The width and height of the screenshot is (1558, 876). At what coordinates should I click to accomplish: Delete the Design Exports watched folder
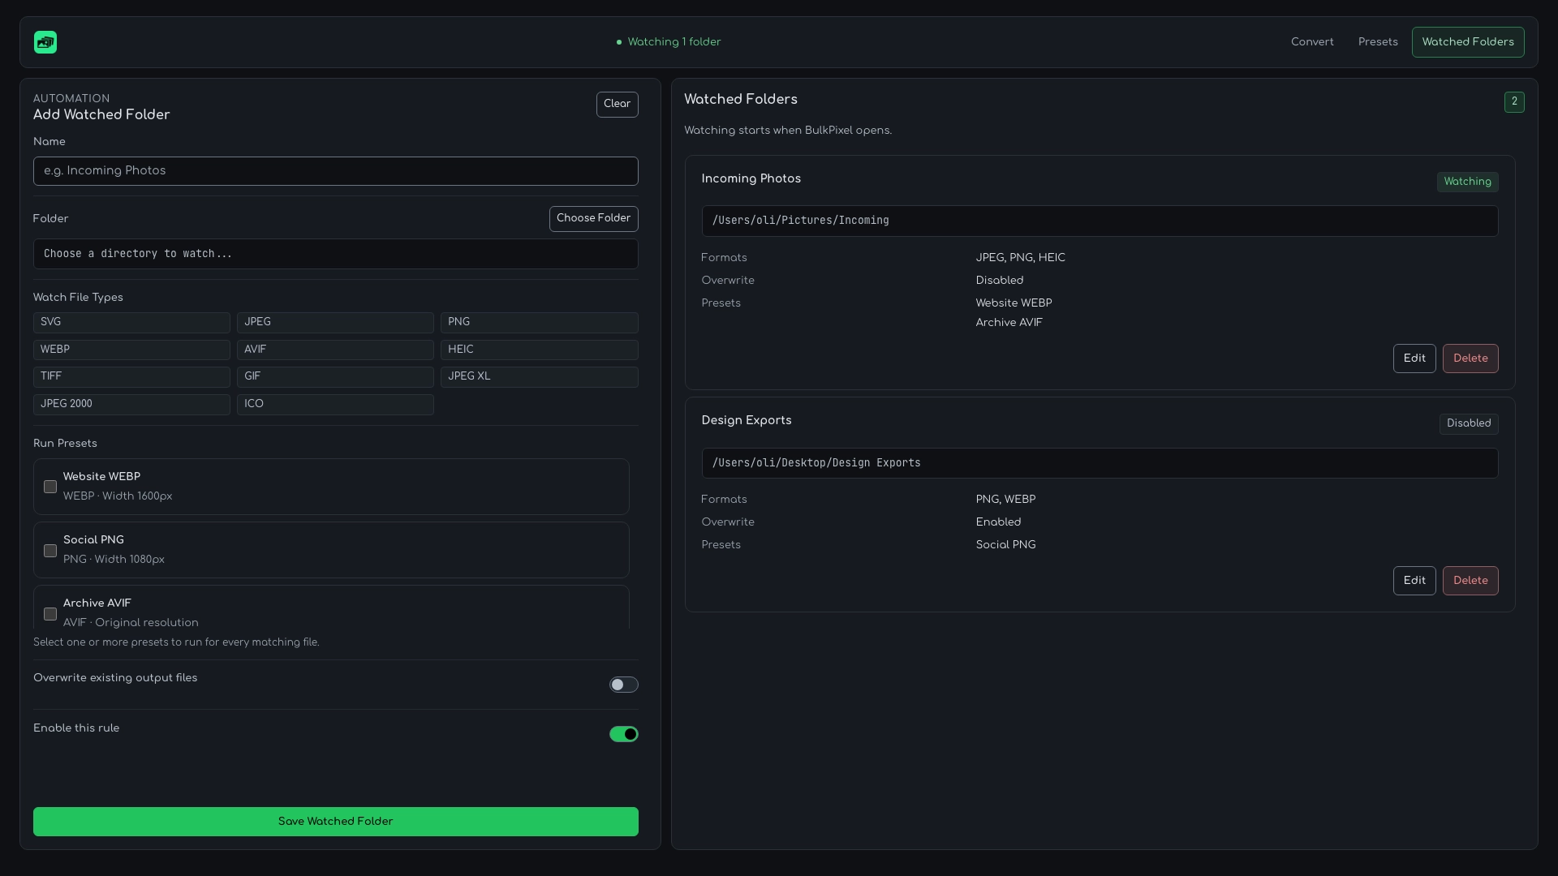tap(1470, 581)
